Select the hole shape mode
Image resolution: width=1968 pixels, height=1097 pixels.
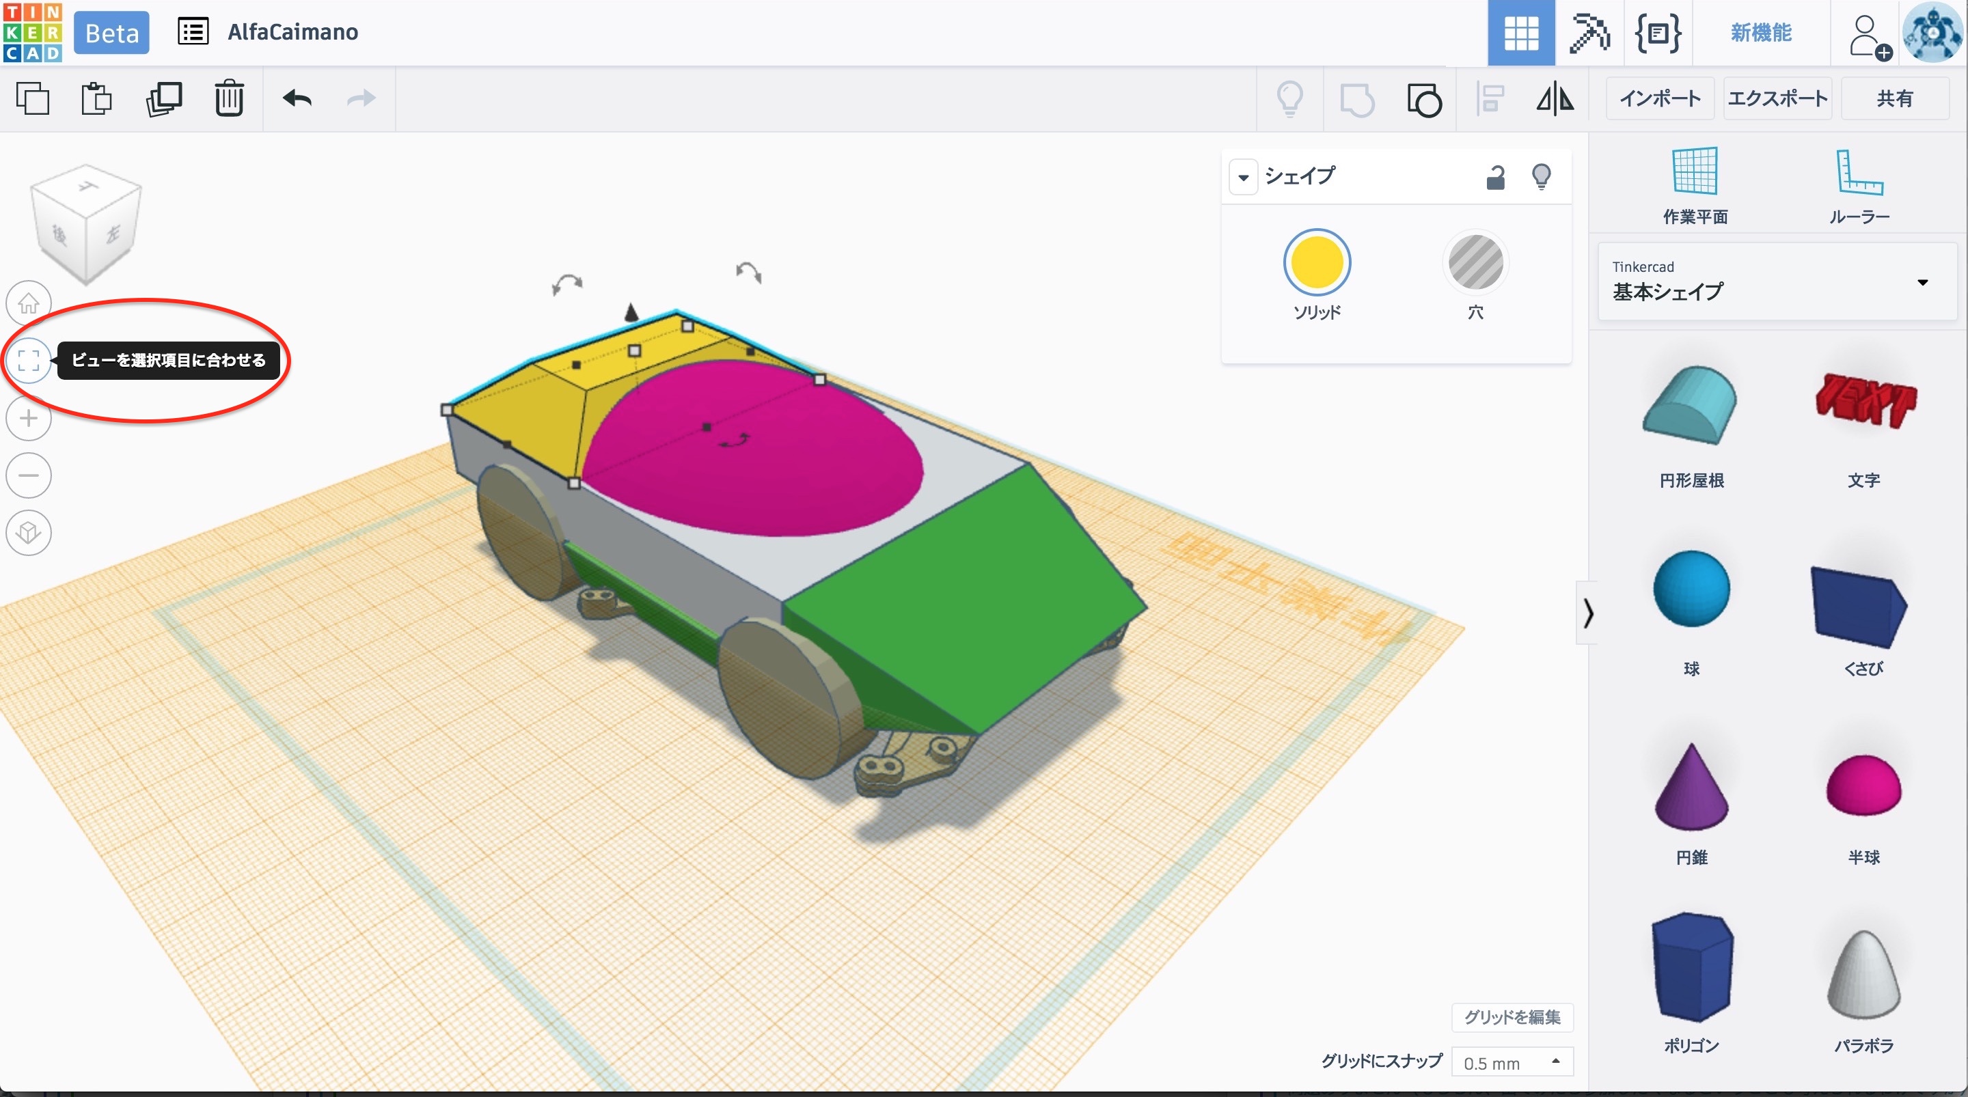pyautogui.click(x=1475, y=264)
